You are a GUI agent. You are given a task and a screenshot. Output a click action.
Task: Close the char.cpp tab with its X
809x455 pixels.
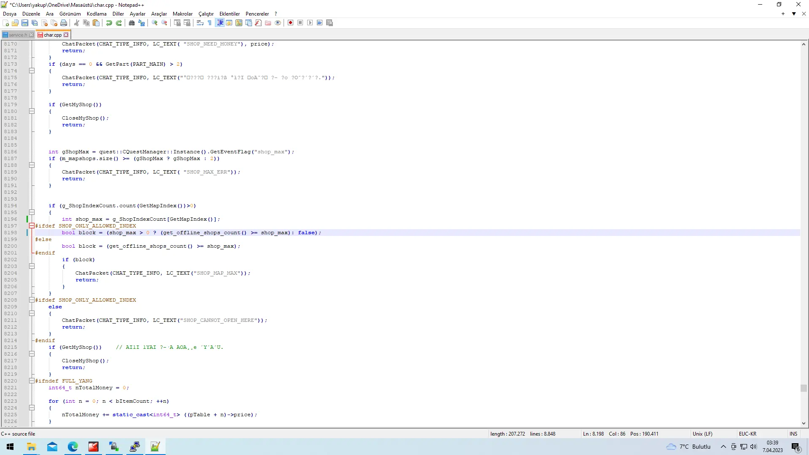65,35
